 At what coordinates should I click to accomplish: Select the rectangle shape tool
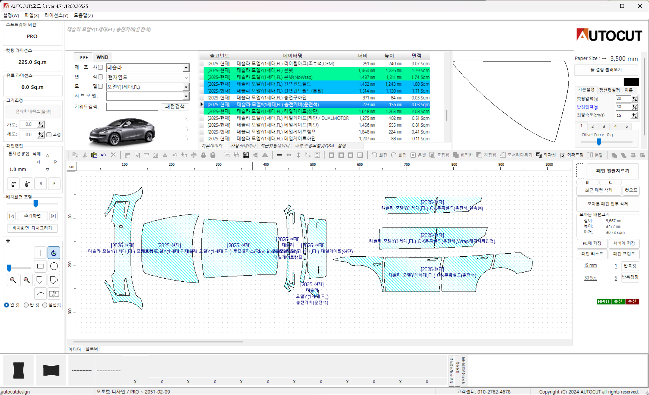[x=40, y=266]
